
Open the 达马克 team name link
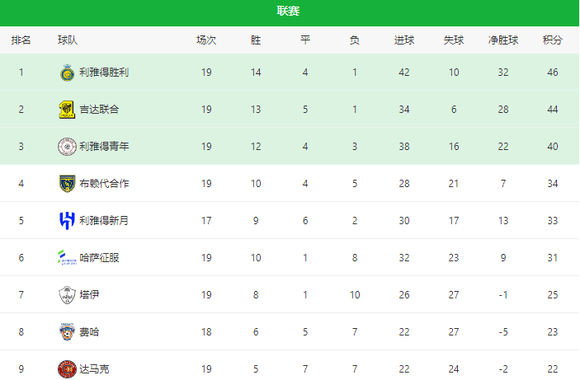pyautogui.click(x=94, y=369)
